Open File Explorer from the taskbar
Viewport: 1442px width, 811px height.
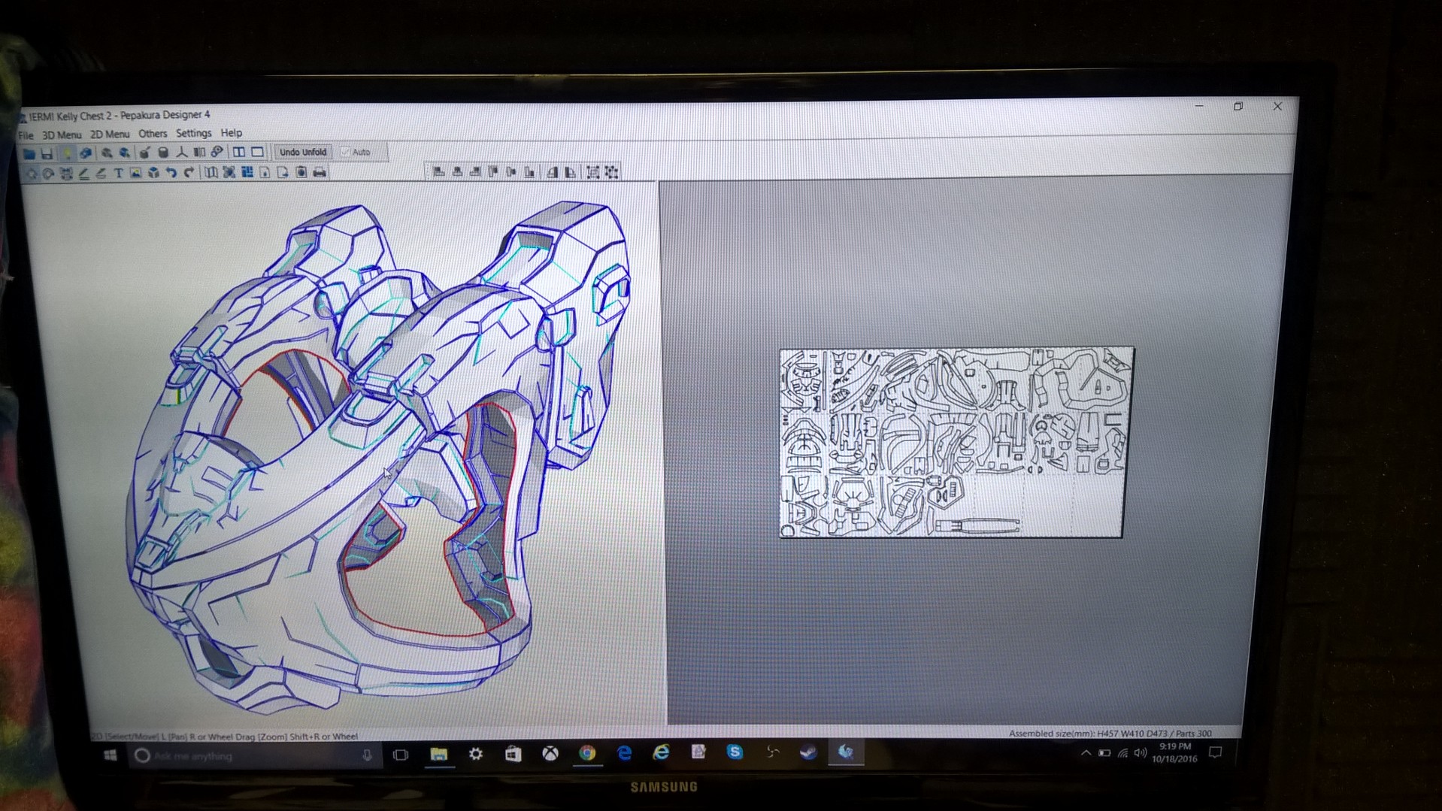pos(439,753)
